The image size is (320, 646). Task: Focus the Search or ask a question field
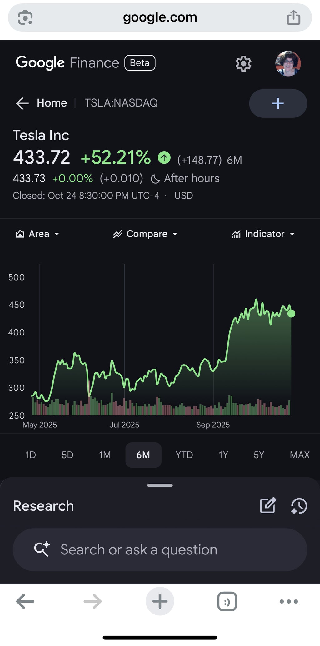coord(160,550)
